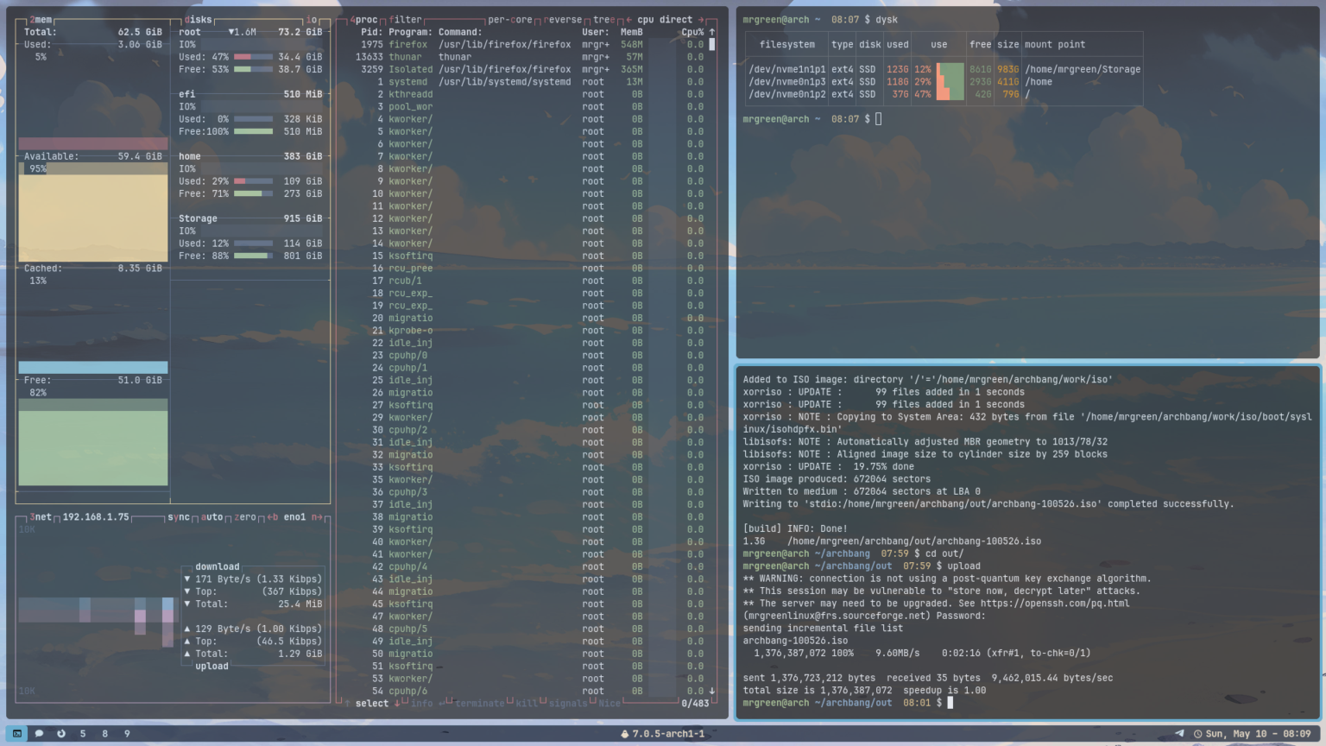Viewport: 1326px width, 746px height.
Task: Click the down arrow below the process scrollbar
Action: [x=712, y=691]
